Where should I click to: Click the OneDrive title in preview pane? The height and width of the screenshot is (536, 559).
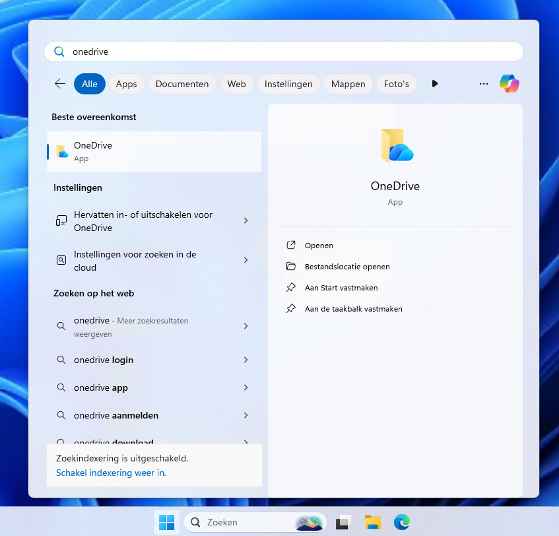pos(395,185)
